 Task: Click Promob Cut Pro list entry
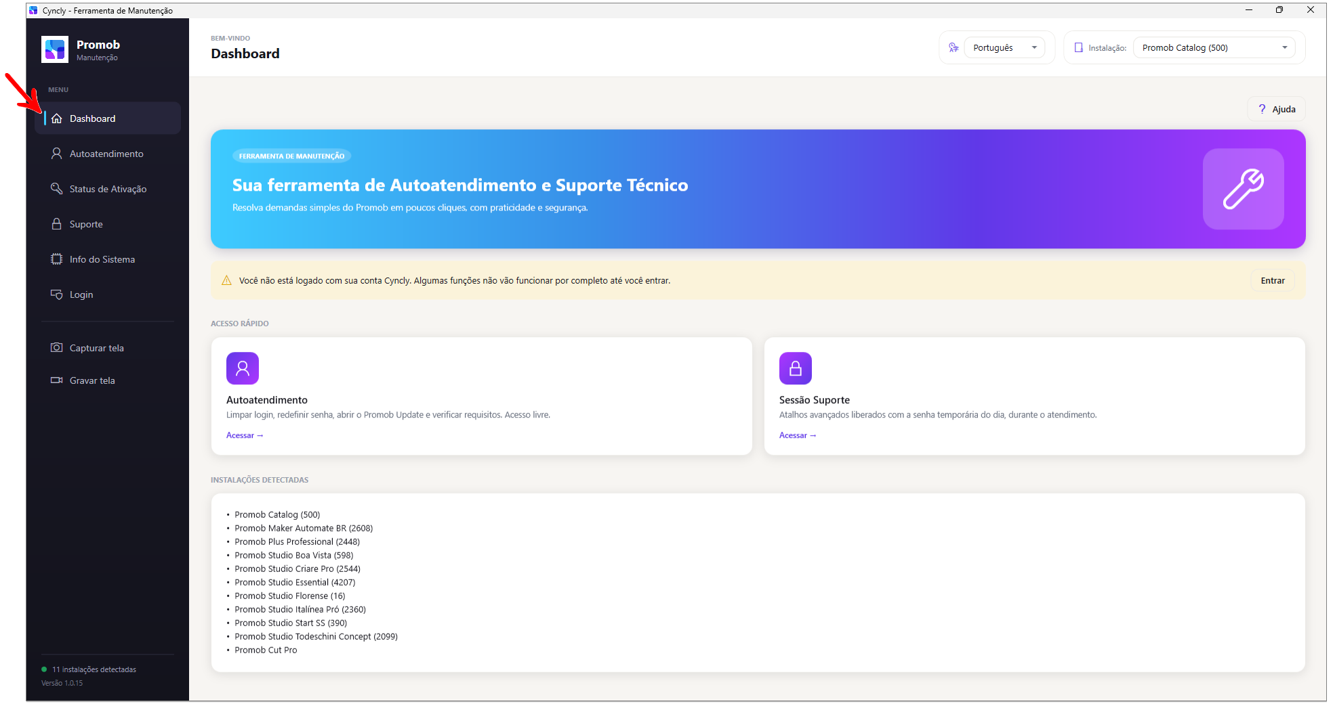point(266,650)
